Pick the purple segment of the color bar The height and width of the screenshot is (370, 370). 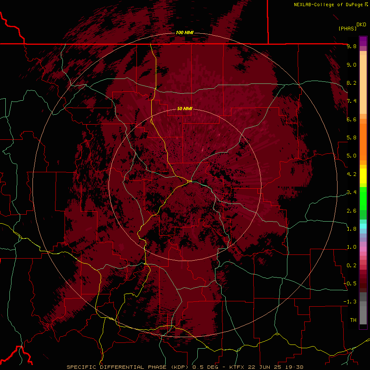[x=363, y=41]
